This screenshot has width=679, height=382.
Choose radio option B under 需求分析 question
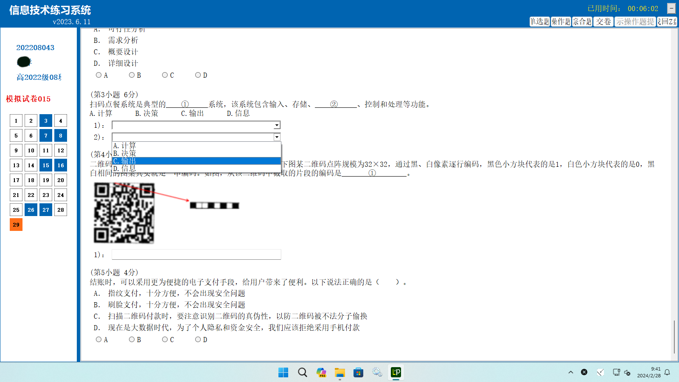(x=132, y=75)
